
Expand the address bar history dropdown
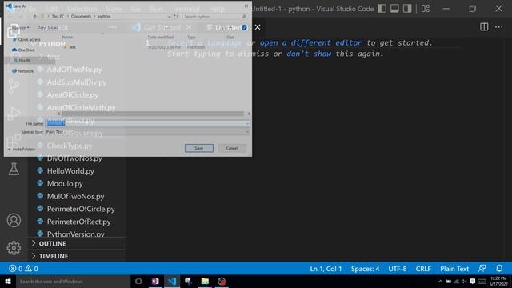tap(169, 16)
